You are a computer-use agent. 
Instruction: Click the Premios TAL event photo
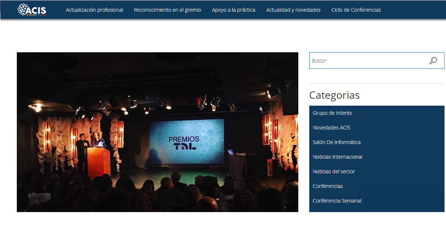pos(158,132)
